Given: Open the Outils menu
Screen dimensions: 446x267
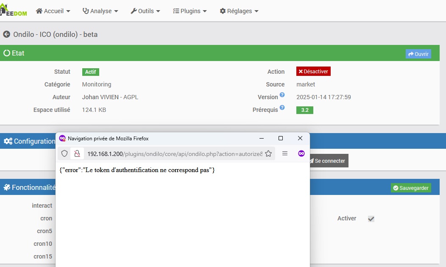Looking at the screenshot, I should point(145,11).
